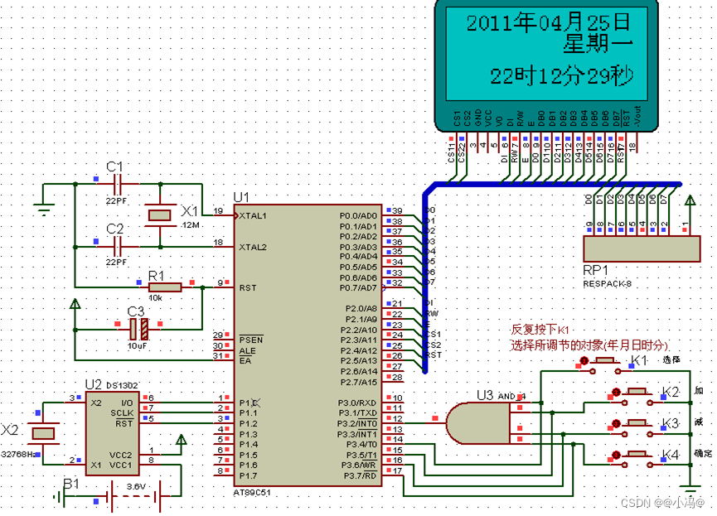
Task: Click the X1 crystal oscillator symbol
Action: coord(160,215)
